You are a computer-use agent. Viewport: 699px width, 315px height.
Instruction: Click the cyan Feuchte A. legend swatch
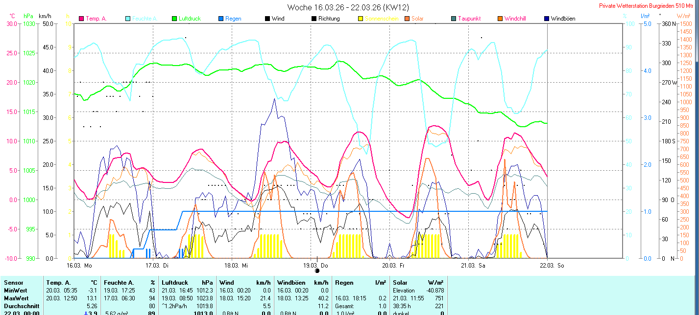pos(128,19)
